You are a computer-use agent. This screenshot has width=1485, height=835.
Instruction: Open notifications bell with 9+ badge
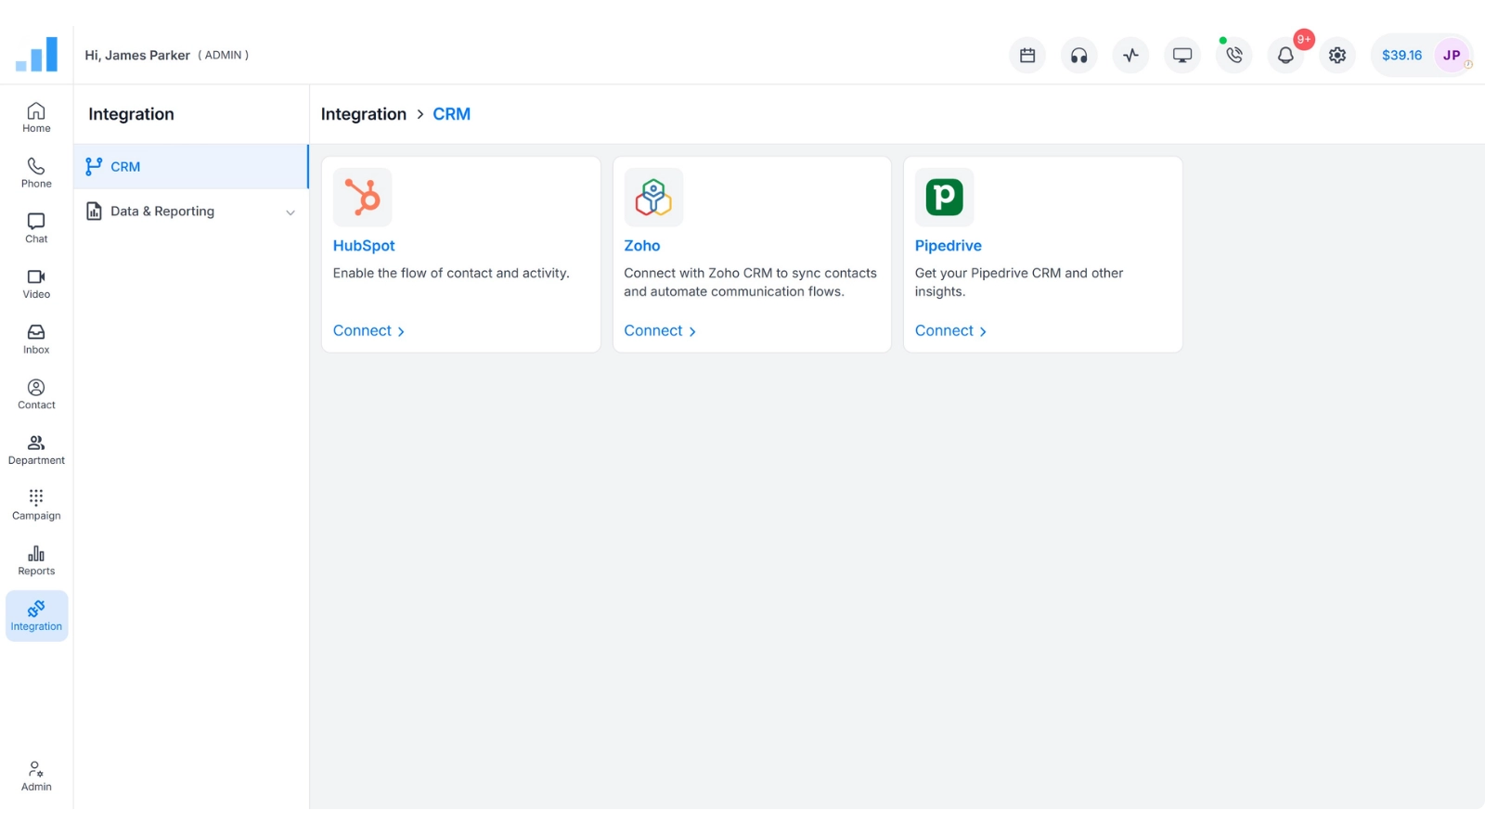pyautogui.click(x=1285, y=55)
